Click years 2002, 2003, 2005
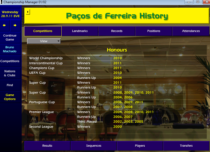The width and height of the screenshot is (210, 152). (128, 122)
